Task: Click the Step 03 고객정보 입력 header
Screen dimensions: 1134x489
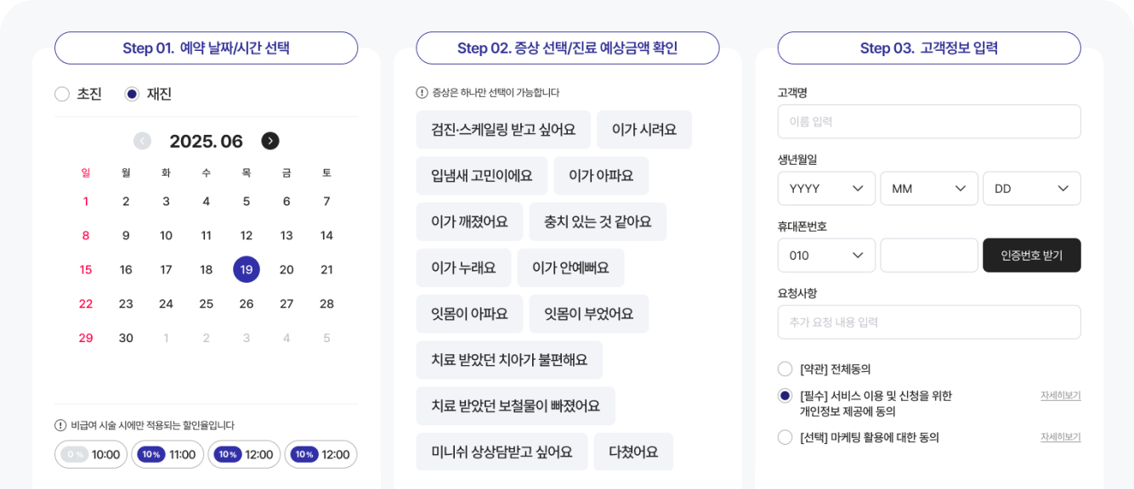Action: pos(928,48)
